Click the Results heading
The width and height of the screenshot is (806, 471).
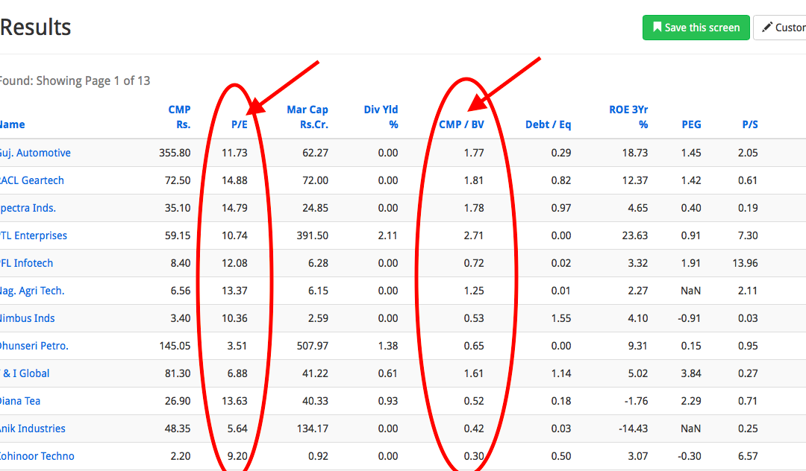(x=36, y=27)
